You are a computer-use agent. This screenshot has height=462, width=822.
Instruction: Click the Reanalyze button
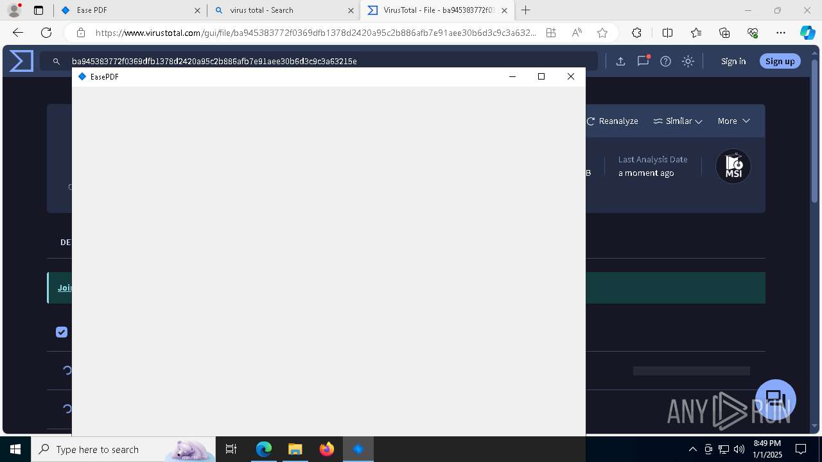[612, 121]
